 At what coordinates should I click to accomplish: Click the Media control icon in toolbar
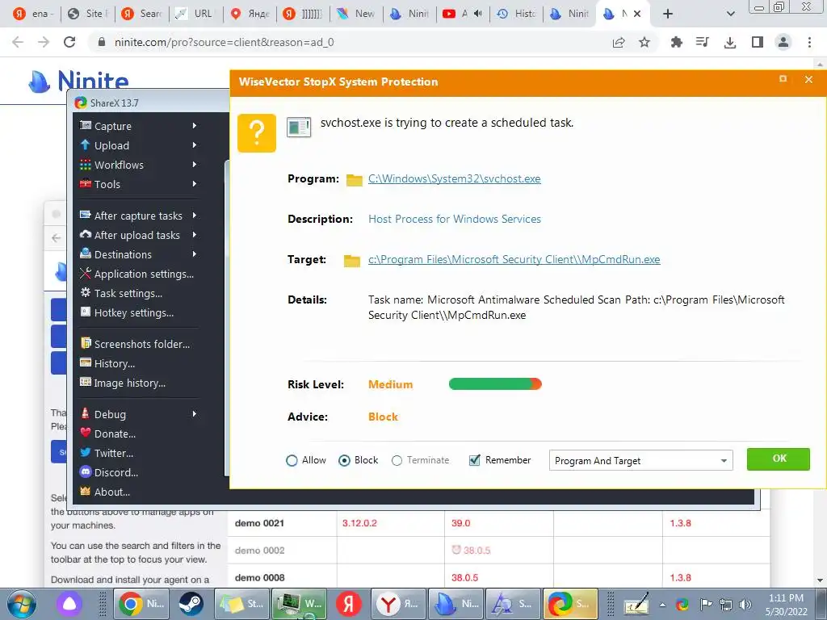(x=703, y=42)
